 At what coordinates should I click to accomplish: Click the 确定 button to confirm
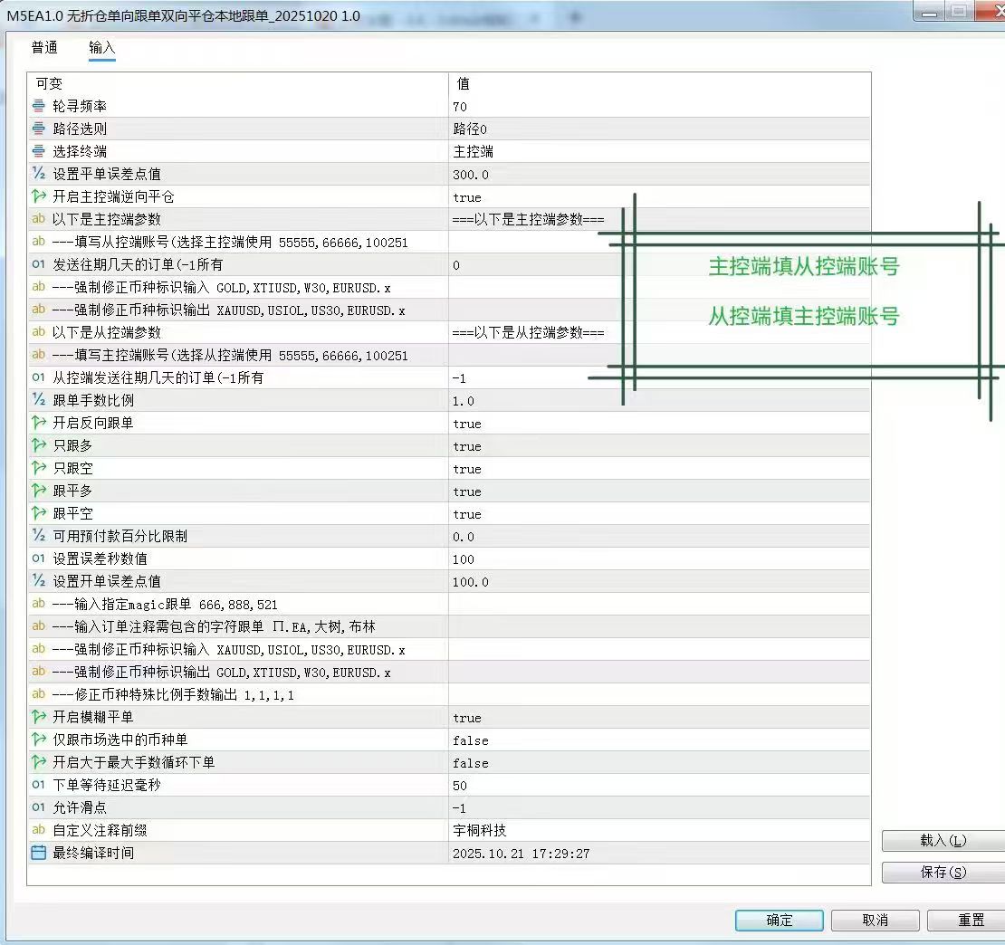pyautogui.click(x=778, y=920)
